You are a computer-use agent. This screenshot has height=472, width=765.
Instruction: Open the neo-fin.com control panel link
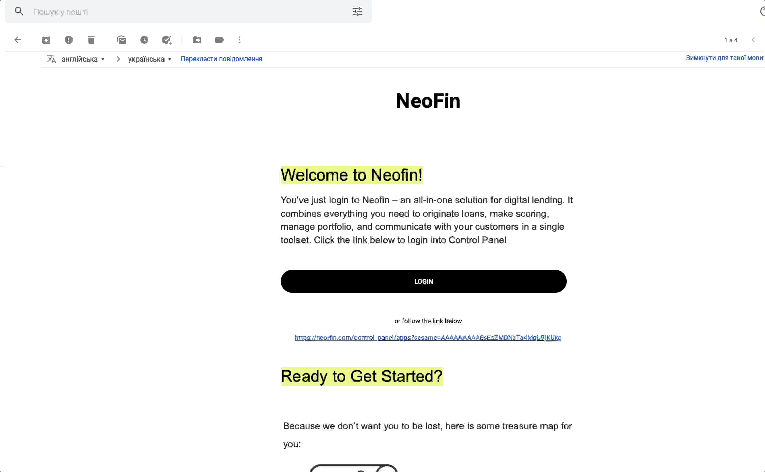(428, 337)
